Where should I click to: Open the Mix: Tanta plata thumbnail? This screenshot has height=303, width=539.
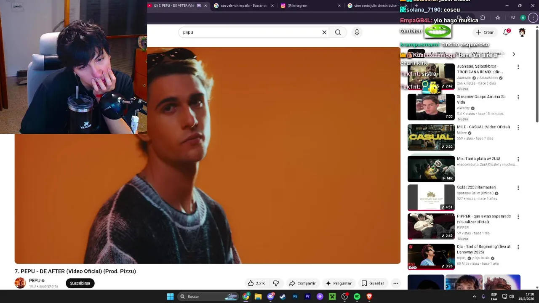pyautogui.click(x=431, y=168)
